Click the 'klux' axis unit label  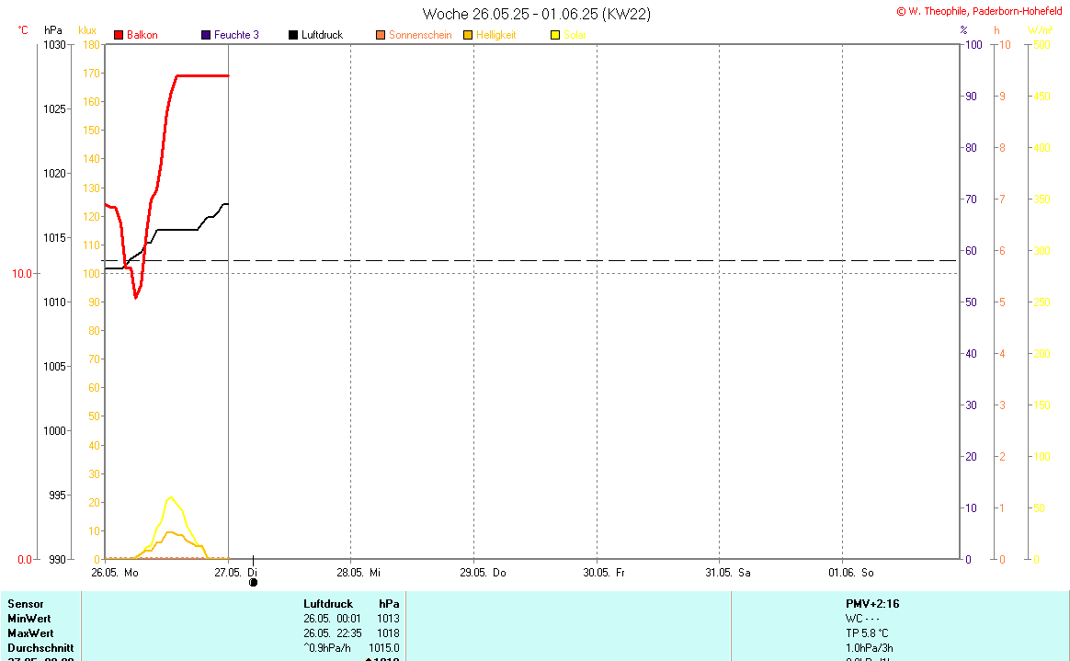(87, 30)
